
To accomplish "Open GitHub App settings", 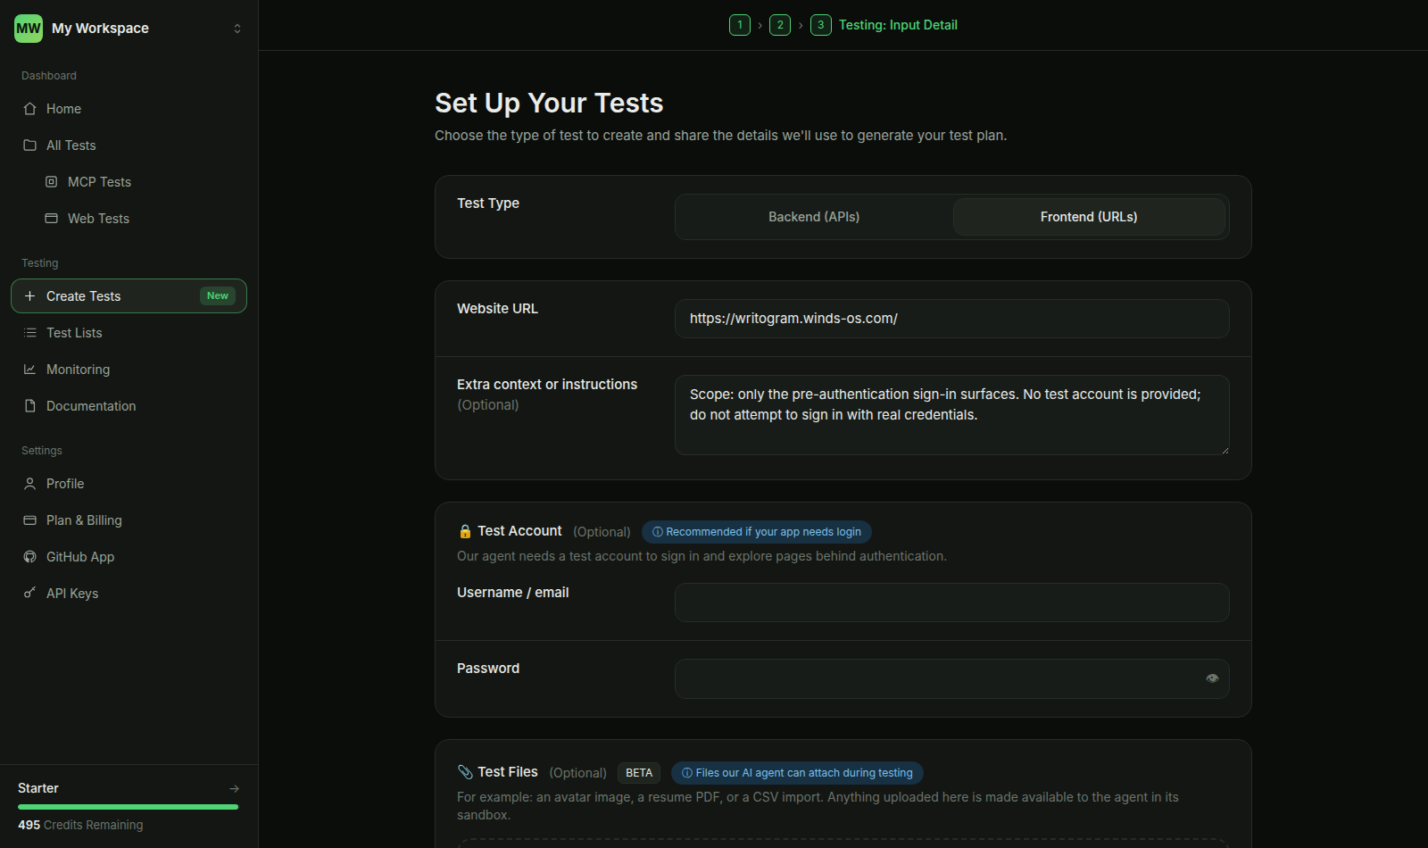I will pyautogui.click(x=129, y=557).
